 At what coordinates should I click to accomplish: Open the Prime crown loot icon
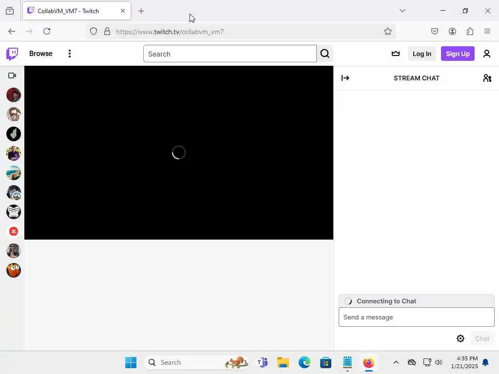[x=396, y=54]
